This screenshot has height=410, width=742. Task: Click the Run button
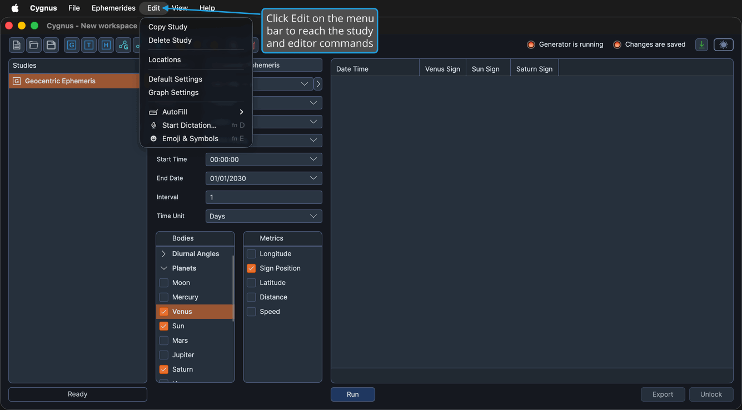(353, 394)
